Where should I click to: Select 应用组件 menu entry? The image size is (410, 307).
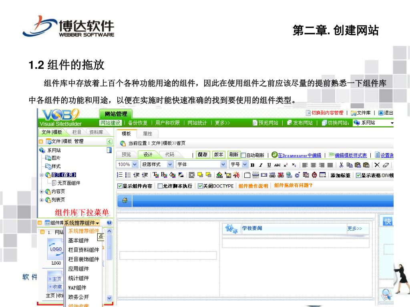click(78, 269)
